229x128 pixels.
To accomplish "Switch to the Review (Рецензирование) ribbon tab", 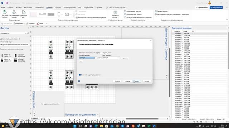I will [69, 7].
